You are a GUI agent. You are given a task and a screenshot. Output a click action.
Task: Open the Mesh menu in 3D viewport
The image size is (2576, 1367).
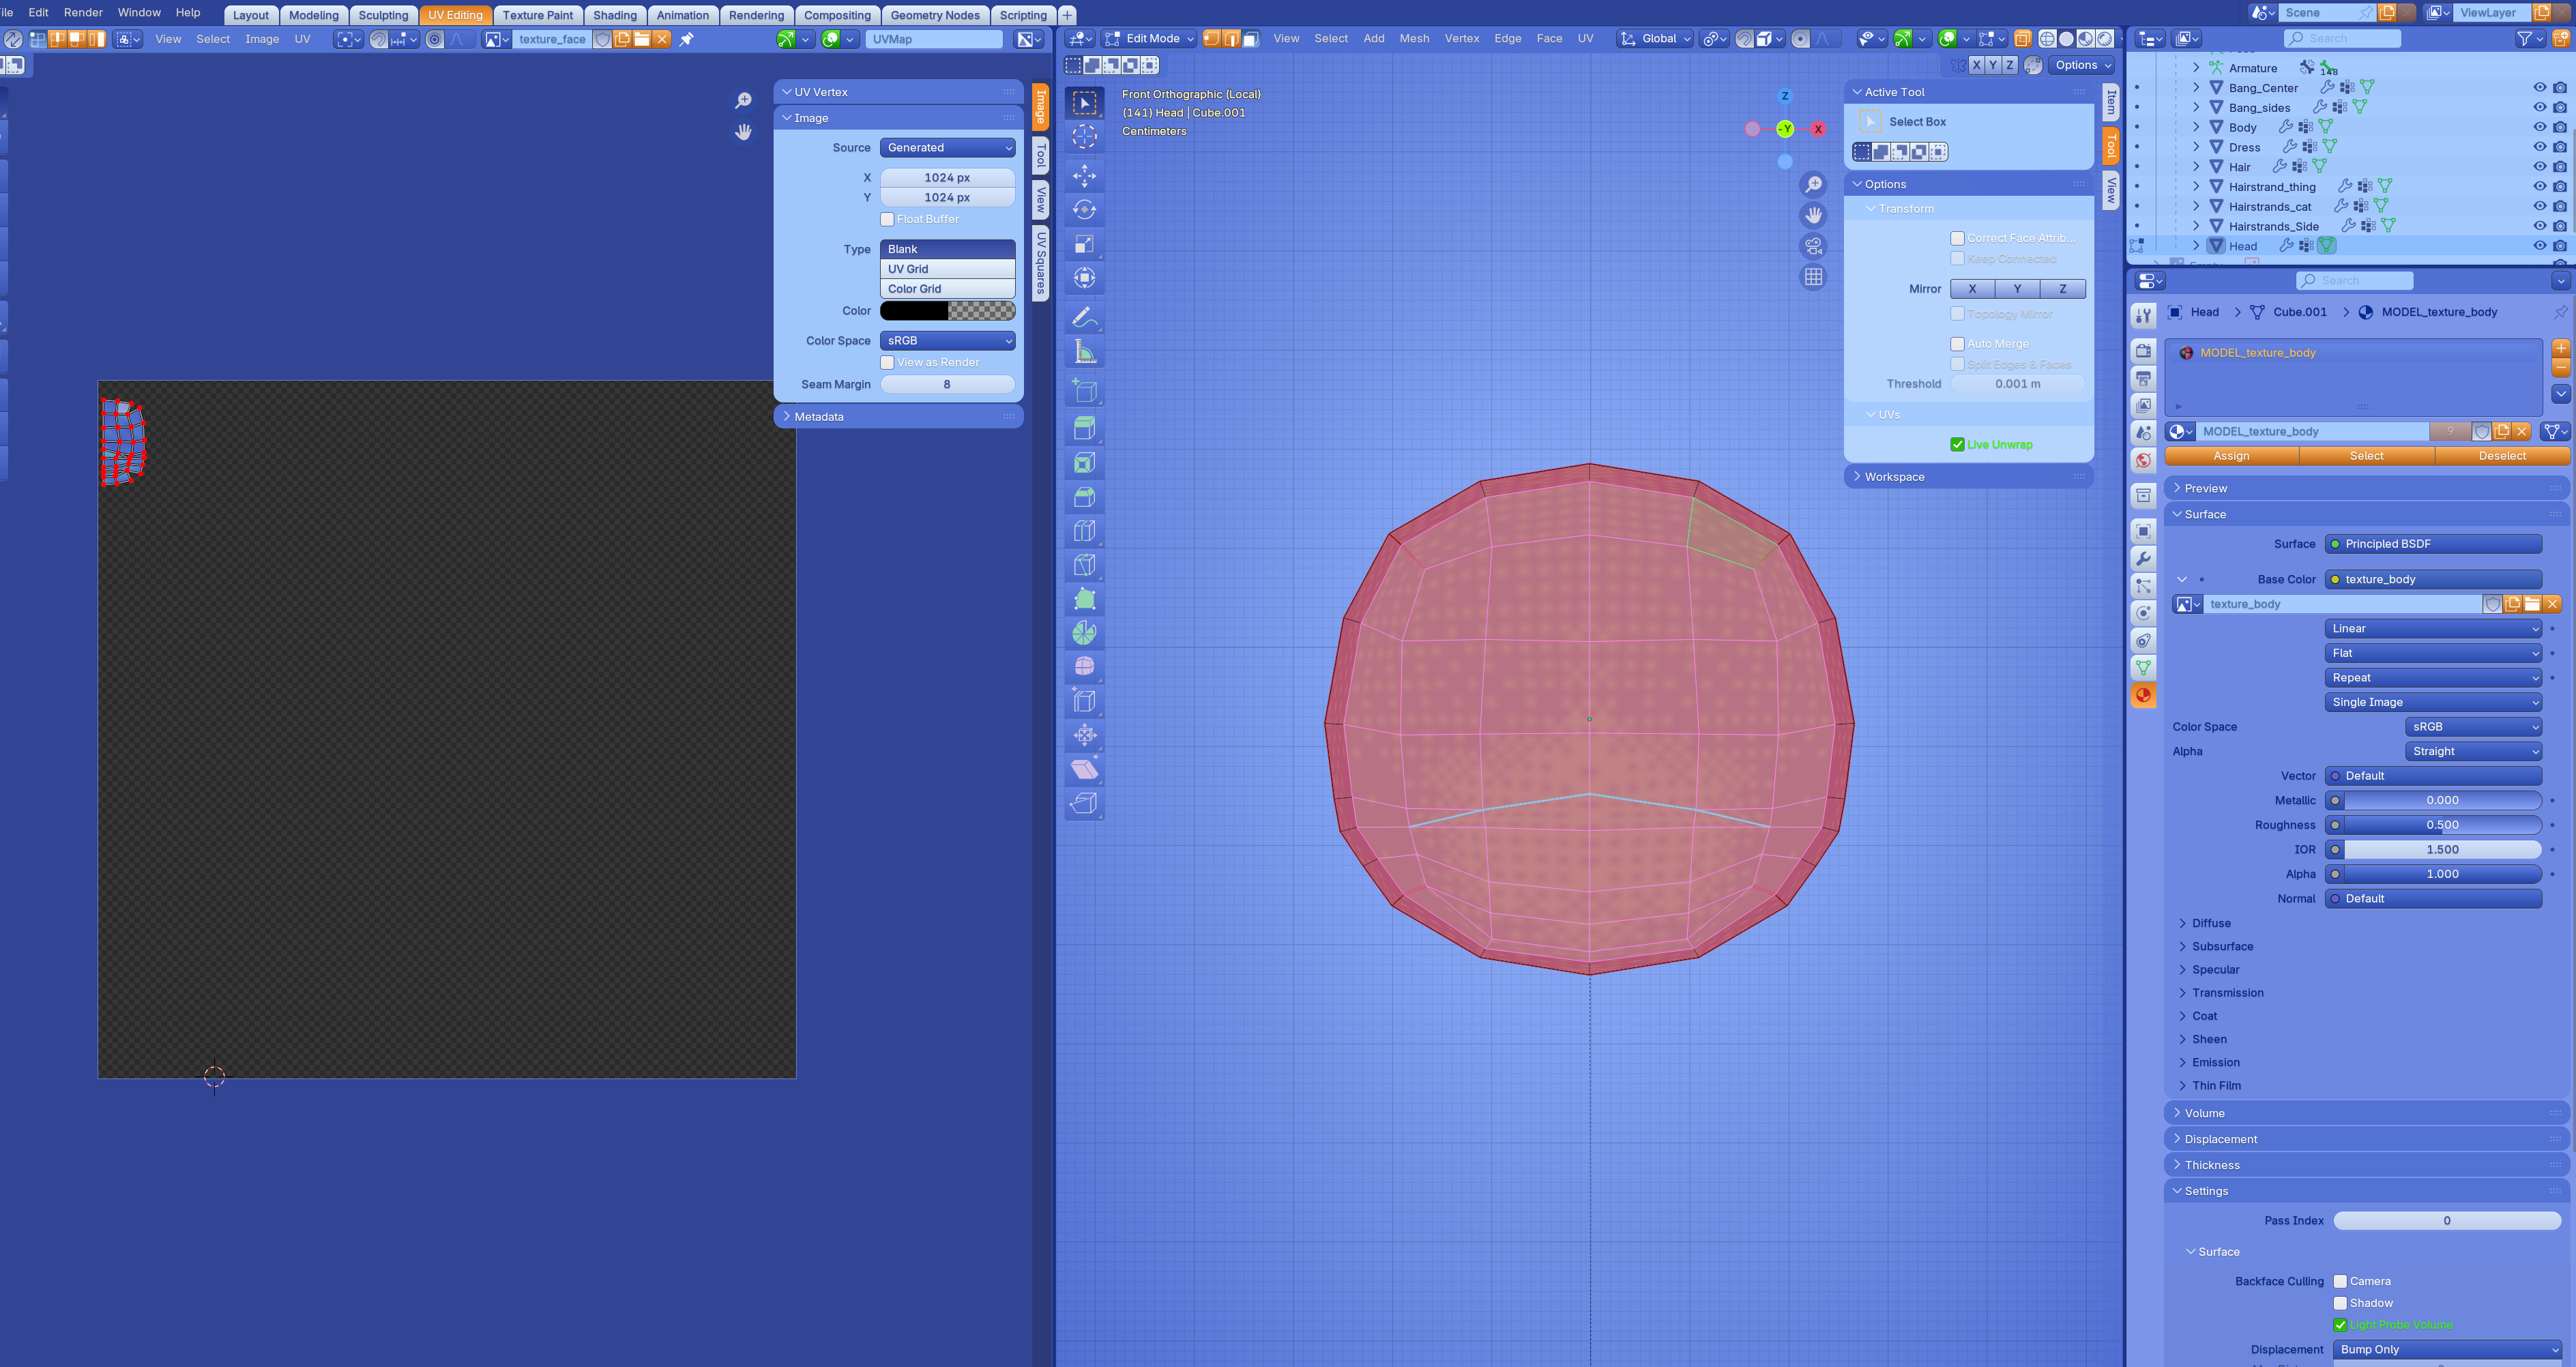click(x=1413, y=39)
